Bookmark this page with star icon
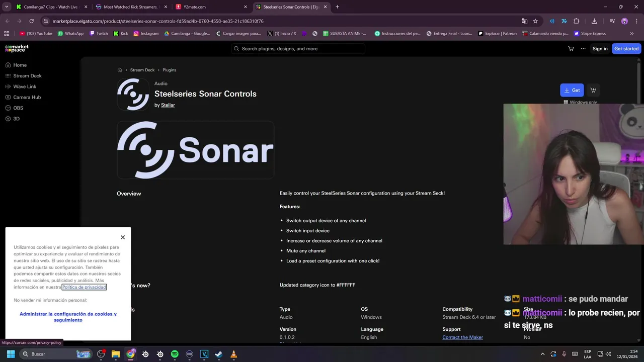Screen dimensions: 644x362 535,21
